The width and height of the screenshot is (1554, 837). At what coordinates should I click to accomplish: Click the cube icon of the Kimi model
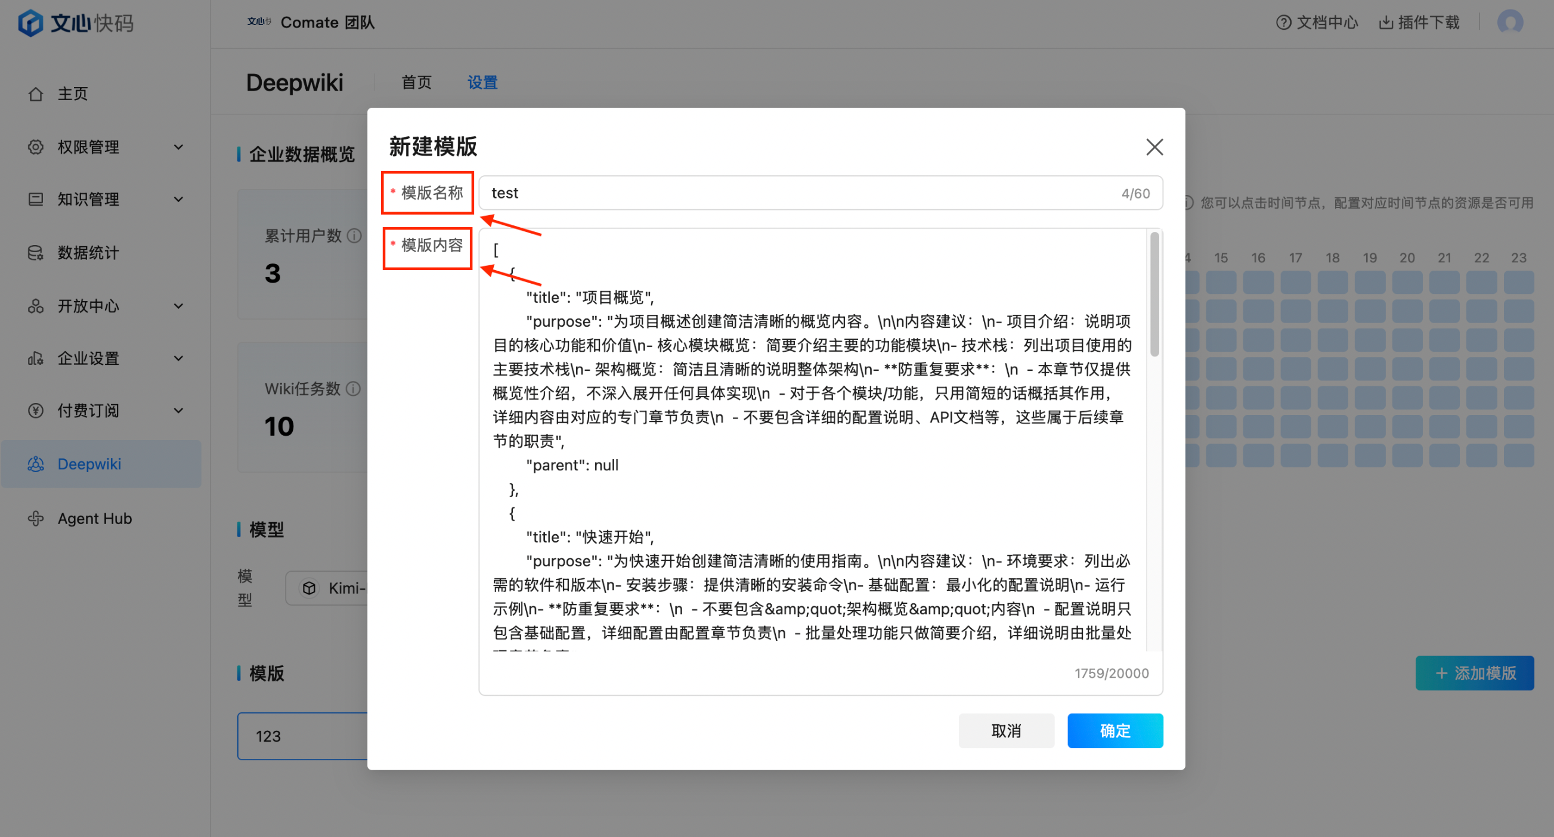click(309, 588)
